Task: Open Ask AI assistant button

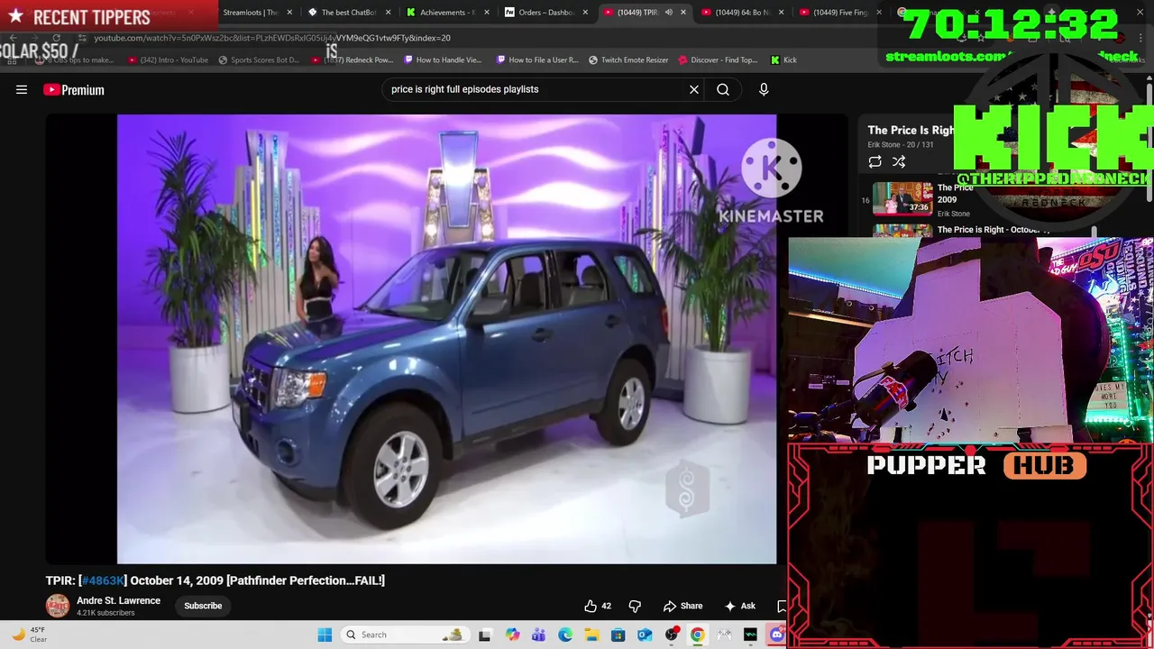Action: [739, 606]
